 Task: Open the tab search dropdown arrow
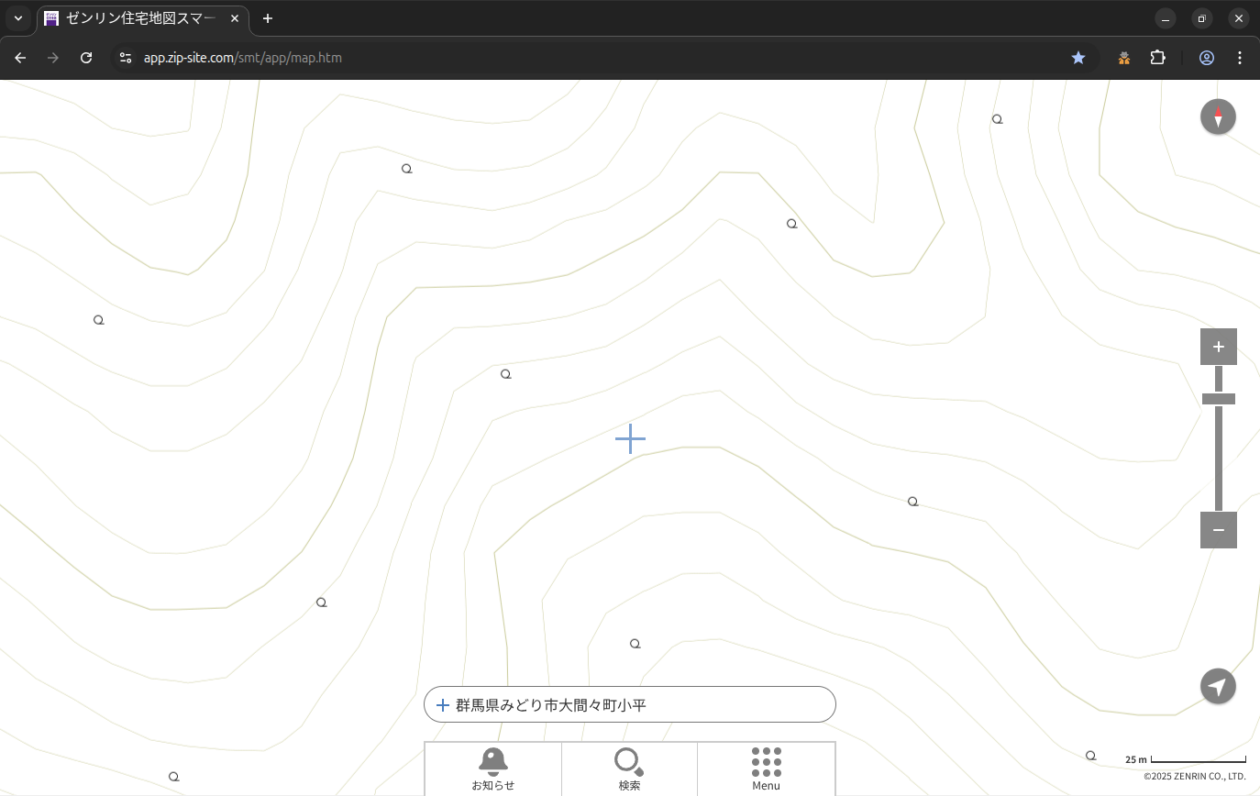tap(17, 18)
